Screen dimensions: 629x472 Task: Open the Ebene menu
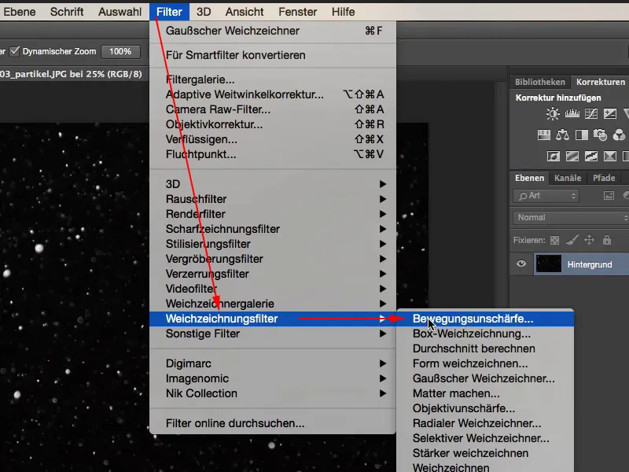pyautogui.click(x=19, y=12)
